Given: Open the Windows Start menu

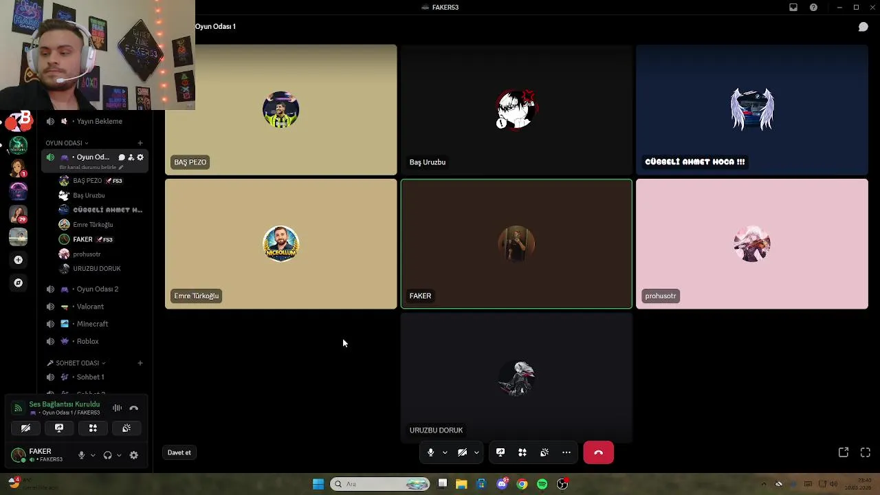Looking at the screenshot, I should pyautogui.click(x=318, y=484).
